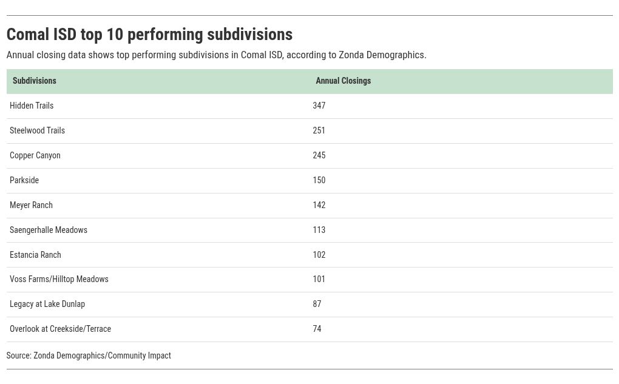Viewport: 619px width, 384px height.
Task: Click the 74 closings value
Action: click(x=317, y=329)
